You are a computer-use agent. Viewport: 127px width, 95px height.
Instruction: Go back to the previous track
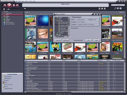click(x=5, y=6)
